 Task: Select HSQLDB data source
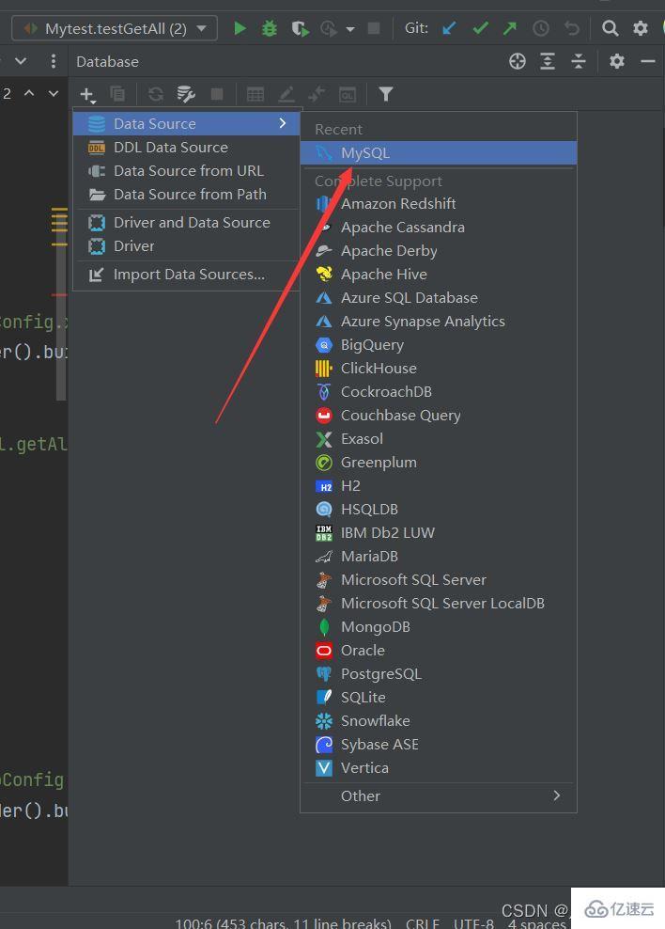pos(439,509)
